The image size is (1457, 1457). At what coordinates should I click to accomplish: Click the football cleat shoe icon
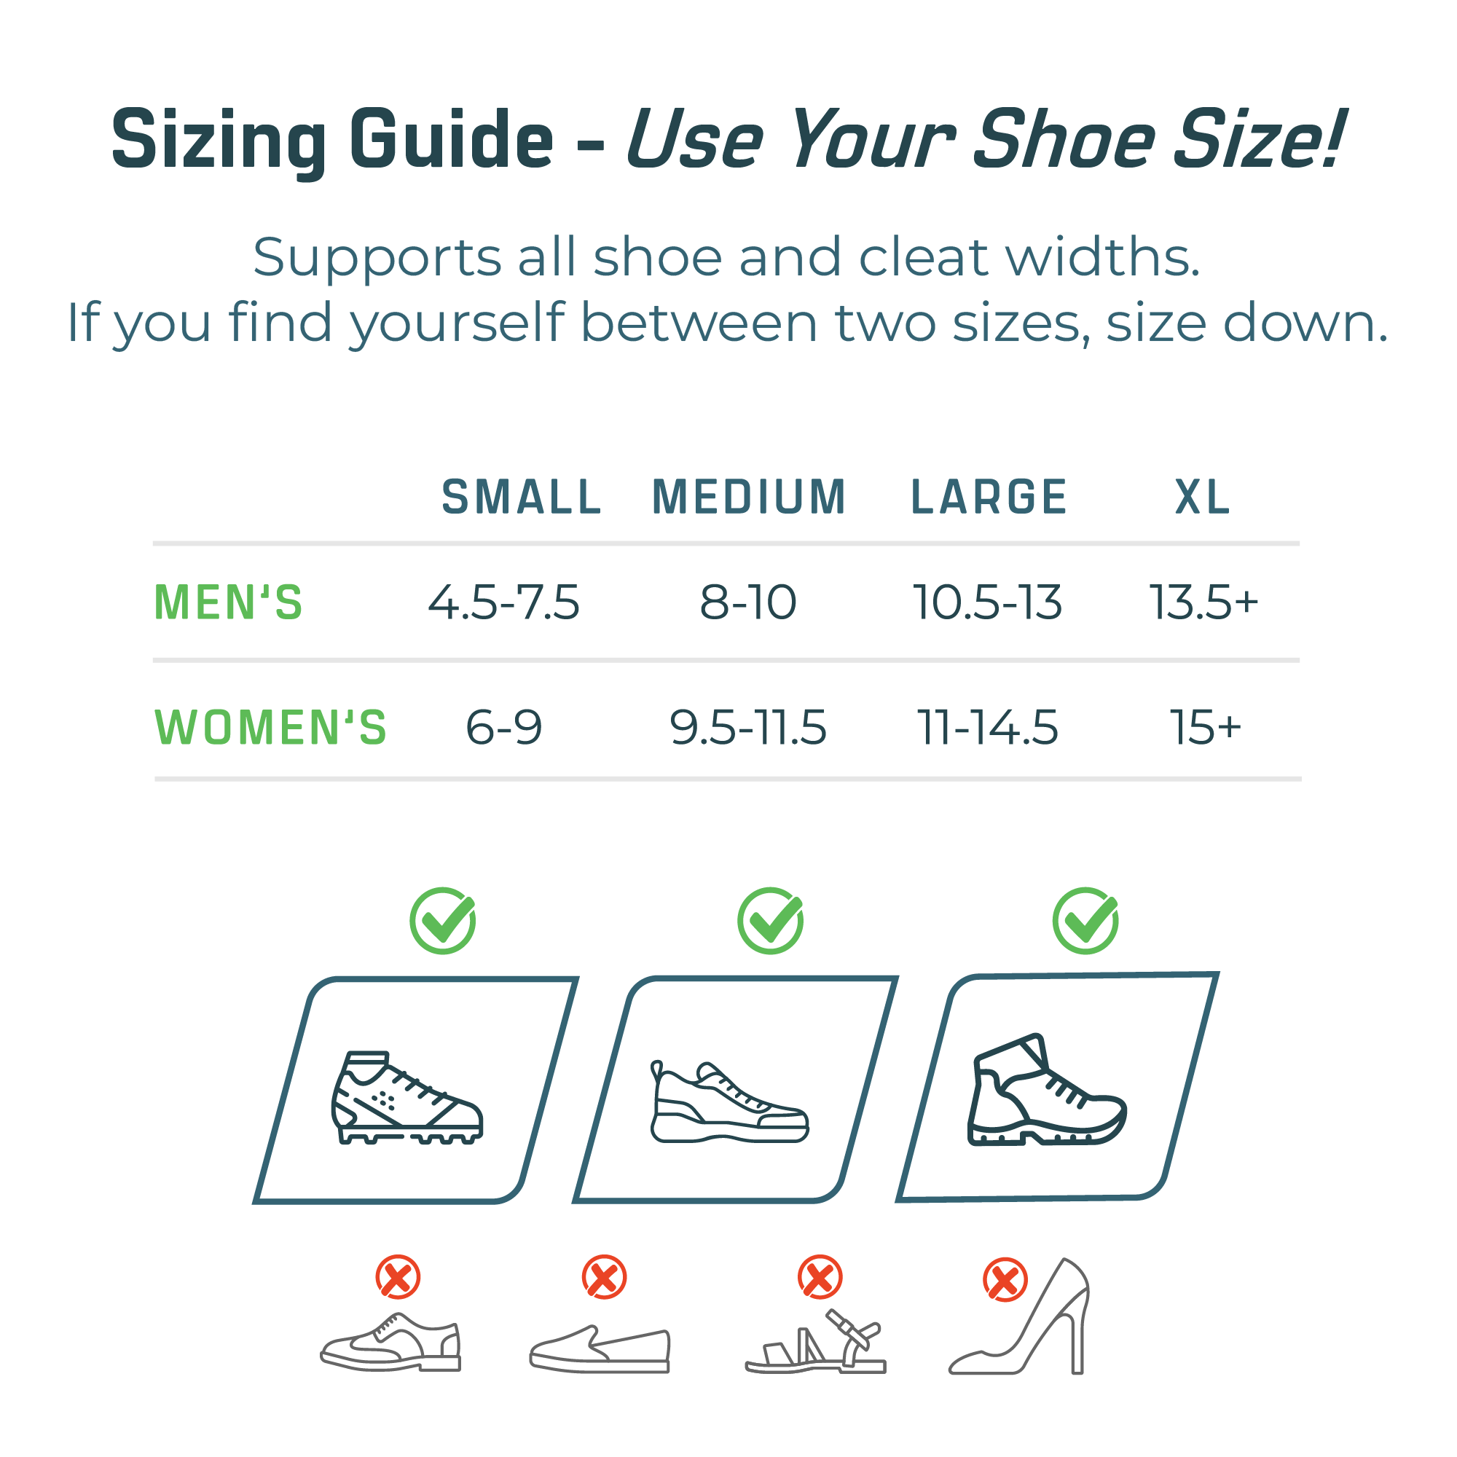pyautogui.click(x=407, y=1097)
